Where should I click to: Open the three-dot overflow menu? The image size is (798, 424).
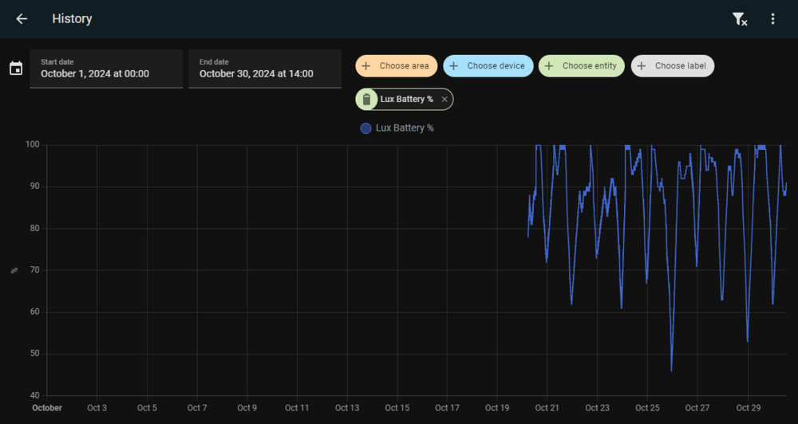(772, 19)
